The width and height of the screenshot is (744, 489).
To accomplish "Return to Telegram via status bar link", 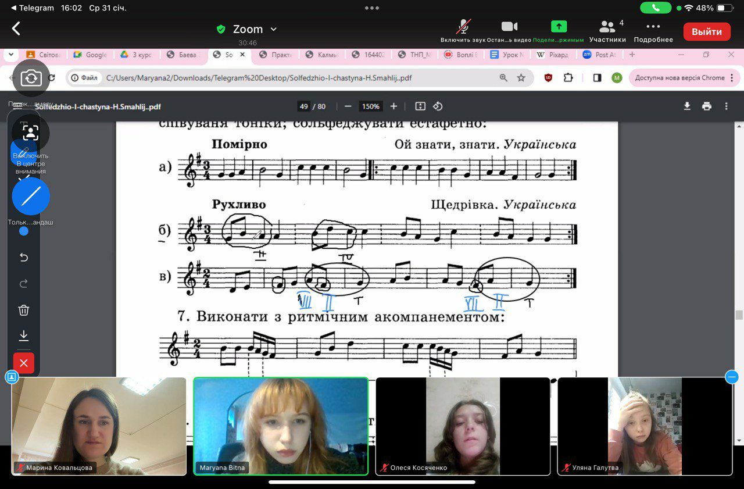I will click(33, 8).
